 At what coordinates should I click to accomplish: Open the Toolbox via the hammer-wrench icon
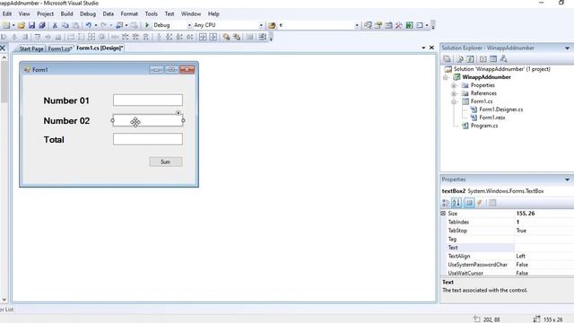(x=398, y=25)
